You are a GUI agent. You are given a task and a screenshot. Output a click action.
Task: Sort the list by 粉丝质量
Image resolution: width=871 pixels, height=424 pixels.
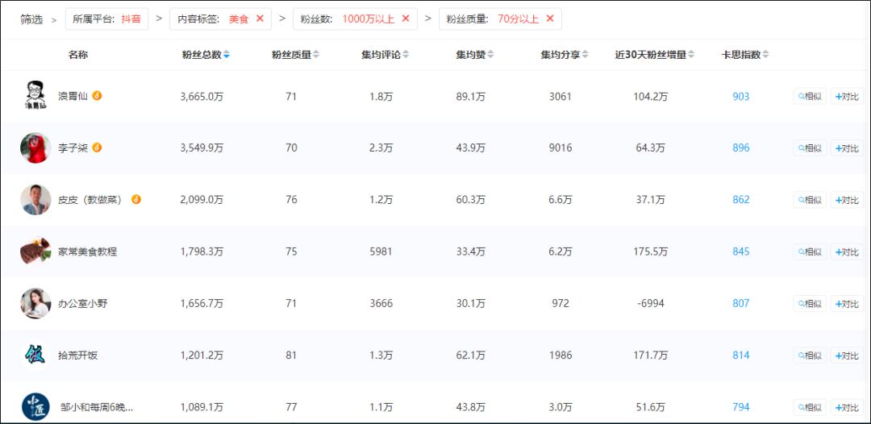316,55
